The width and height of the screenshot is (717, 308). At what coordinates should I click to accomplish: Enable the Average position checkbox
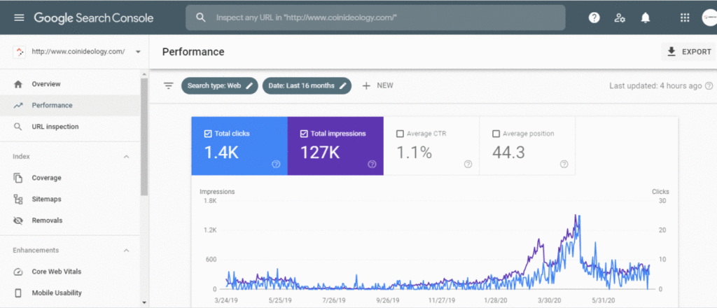point(496,134)
